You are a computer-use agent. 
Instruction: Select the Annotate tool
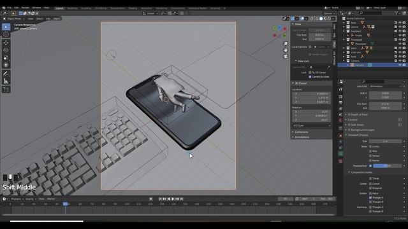[x=6, y=74]
